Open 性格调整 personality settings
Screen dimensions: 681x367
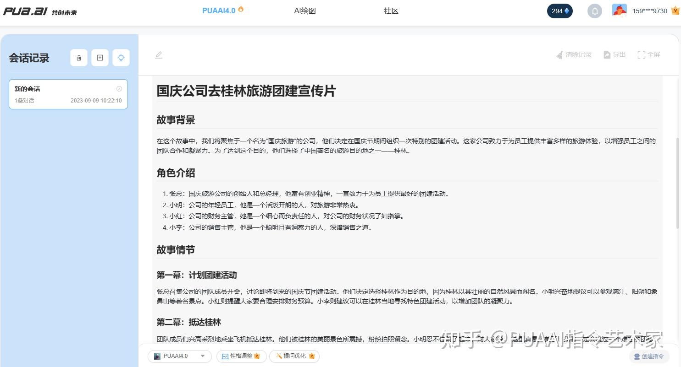(241, 356)
